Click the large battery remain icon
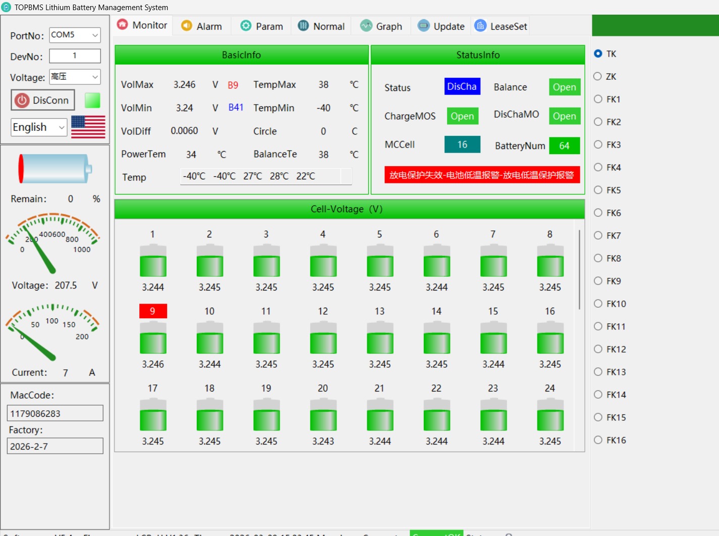Screen dimensions: 719x536 pyautogui.click(x=54, y=169)
